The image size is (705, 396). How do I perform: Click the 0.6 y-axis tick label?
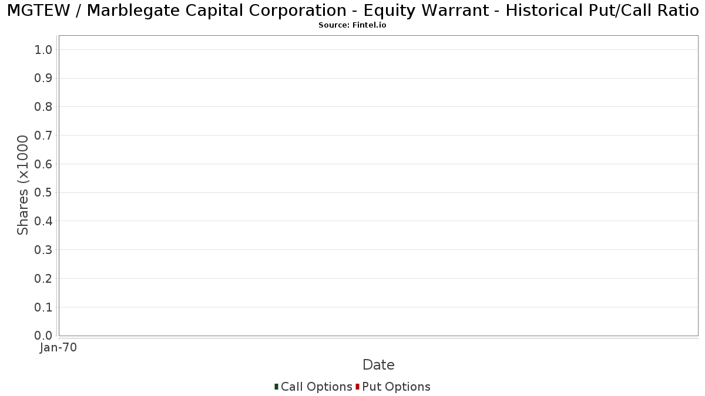tap(43, 164)
